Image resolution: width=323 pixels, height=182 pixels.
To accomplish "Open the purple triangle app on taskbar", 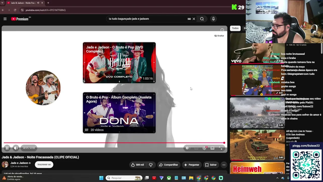I will tap(161, 178).
